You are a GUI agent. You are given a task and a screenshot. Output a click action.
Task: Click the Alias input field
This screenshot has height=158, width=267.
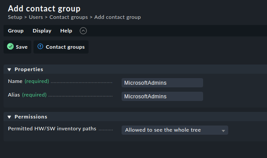click(162, 97)
